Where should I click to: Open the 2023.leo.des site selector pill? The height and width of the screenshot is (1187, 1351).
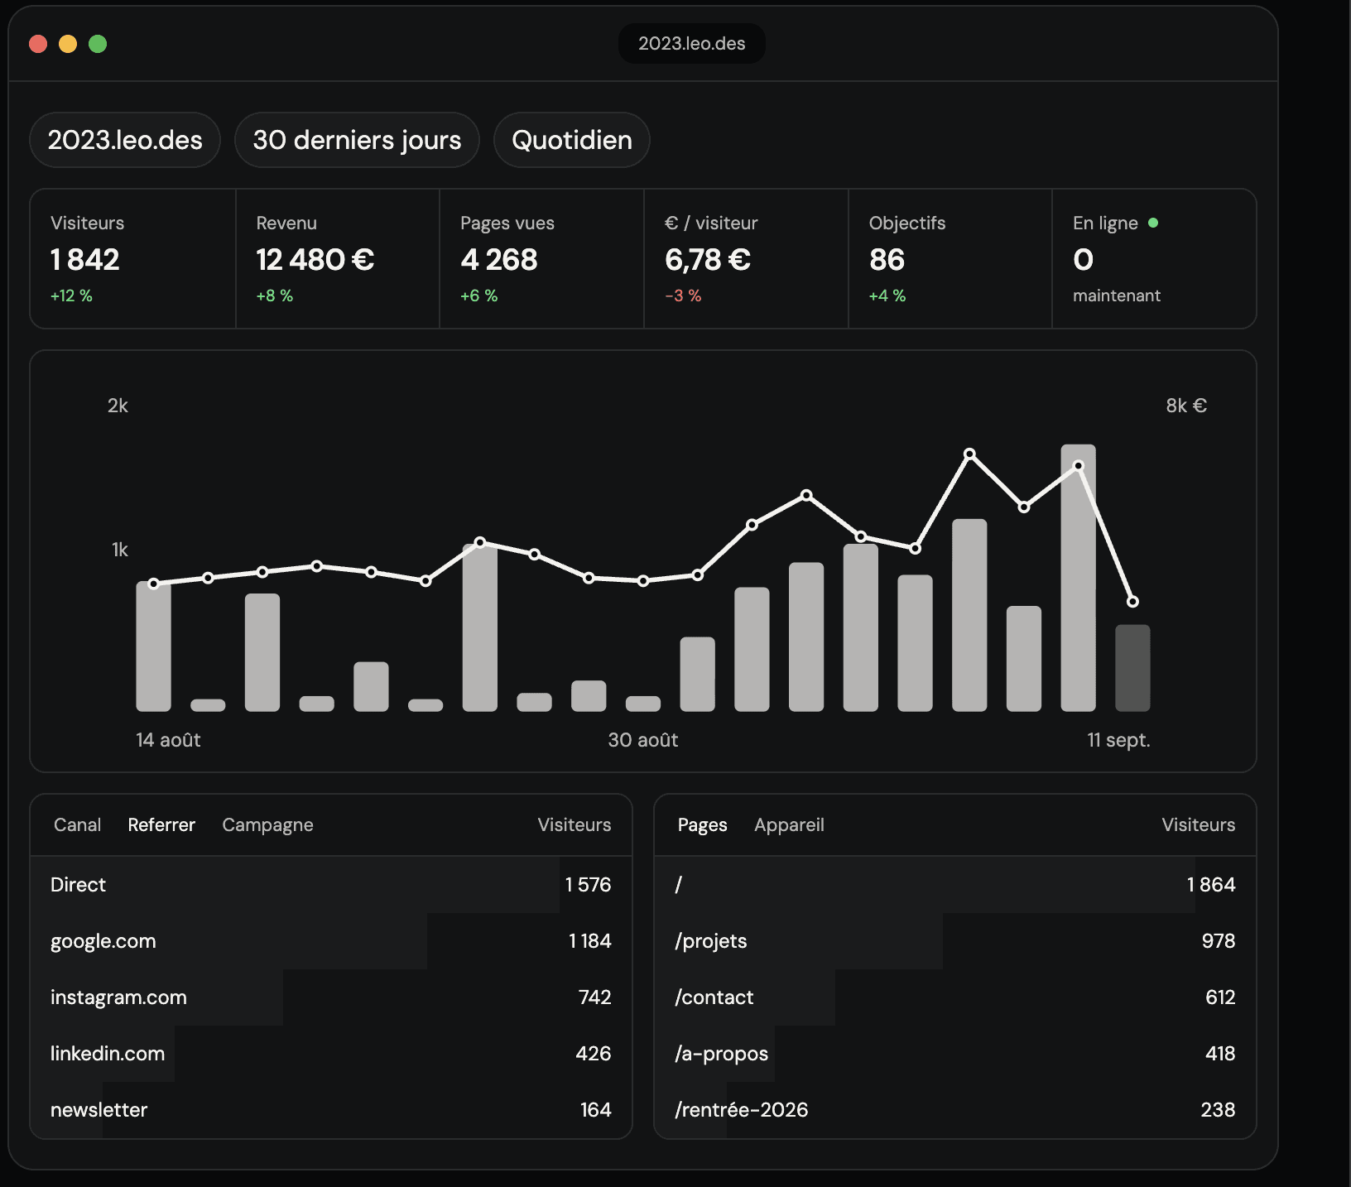tap(125, 140)
